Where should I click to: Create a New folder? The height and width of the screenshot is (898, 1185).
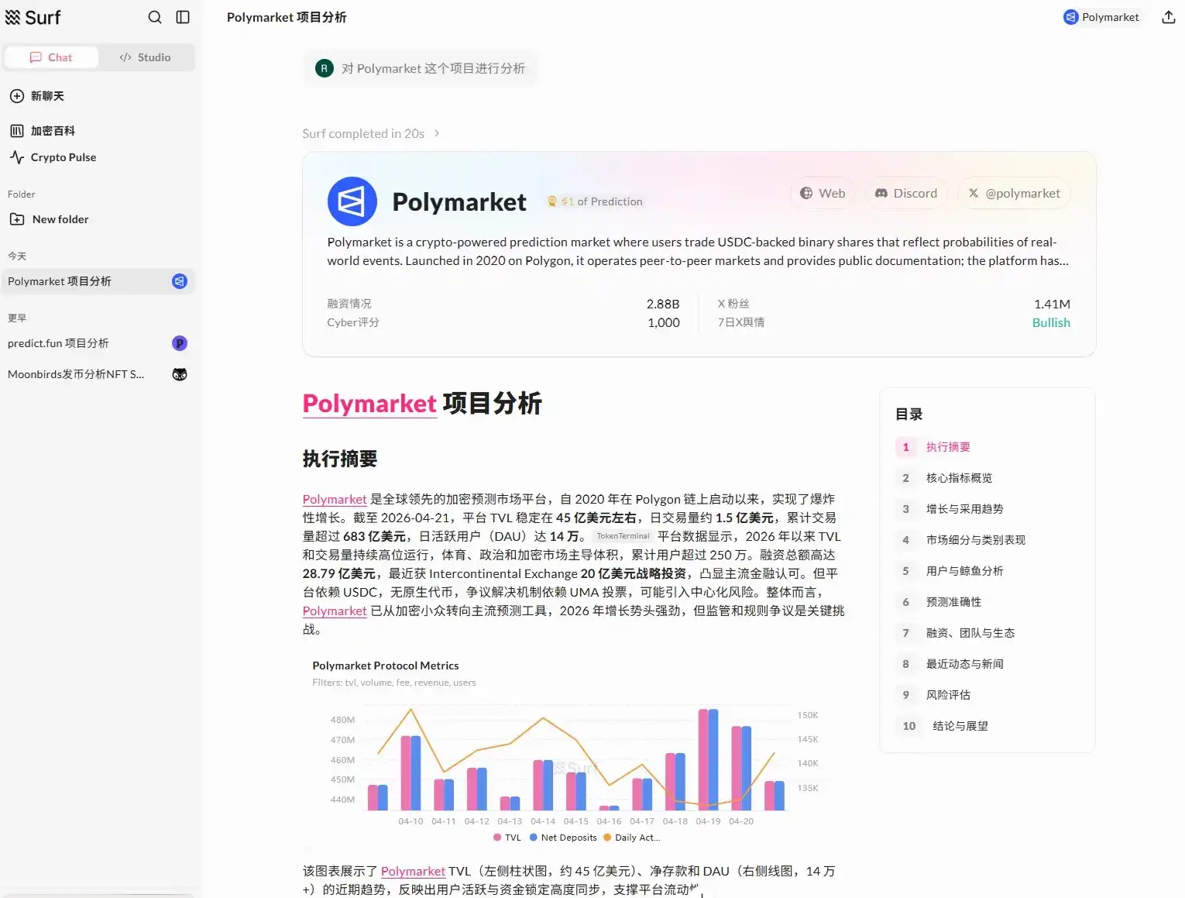pos(60,219)
